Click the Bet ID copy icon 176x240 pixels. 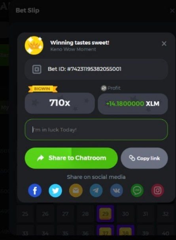[x=37, y=69]
